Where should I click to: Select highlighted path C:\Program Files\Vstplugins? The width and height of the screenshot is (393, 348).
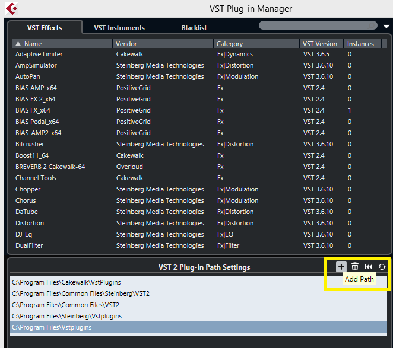(x=198, y=327)
